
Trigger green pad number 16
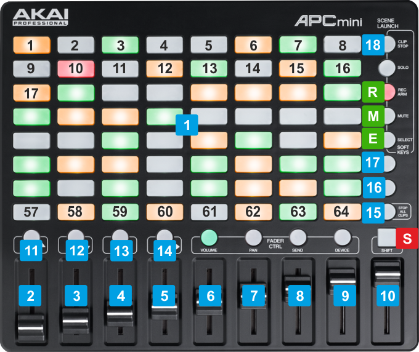[342, 68]
